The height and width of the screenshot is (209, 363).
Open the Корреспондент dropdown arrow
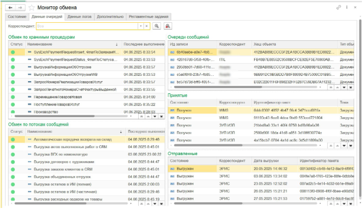[141, 26]
